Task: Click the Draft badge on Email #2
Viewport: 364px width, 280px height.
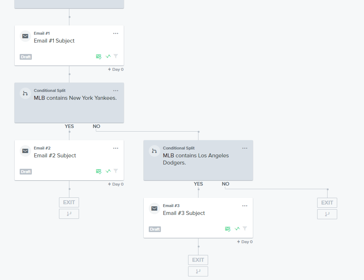Action: 26,172
